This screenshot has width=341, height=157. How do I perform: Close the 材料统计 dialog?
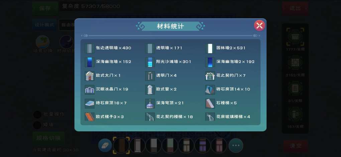(259, 26)
